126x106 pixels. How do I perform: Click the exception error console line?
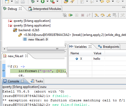click(64, 100)
